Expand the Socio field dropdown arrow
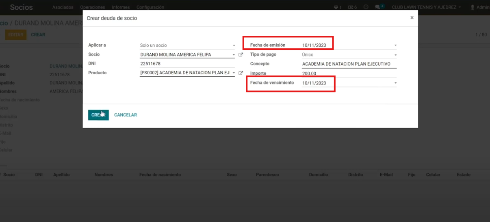Screen dimensions: 490x222 point(234,55)
